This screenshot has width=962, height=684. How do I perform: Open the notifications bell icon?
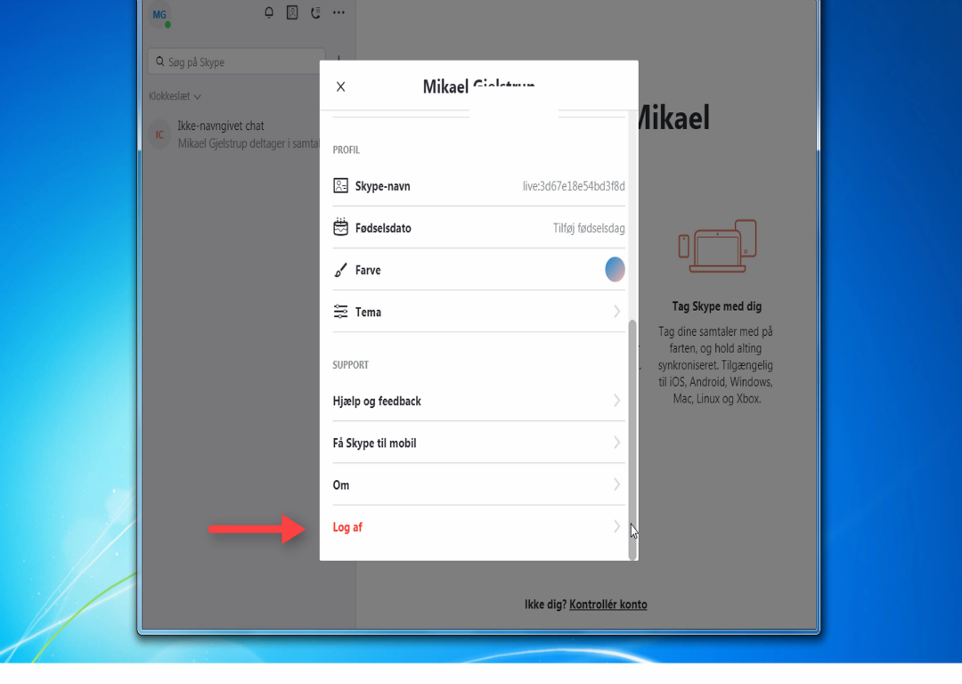[269, 12]
